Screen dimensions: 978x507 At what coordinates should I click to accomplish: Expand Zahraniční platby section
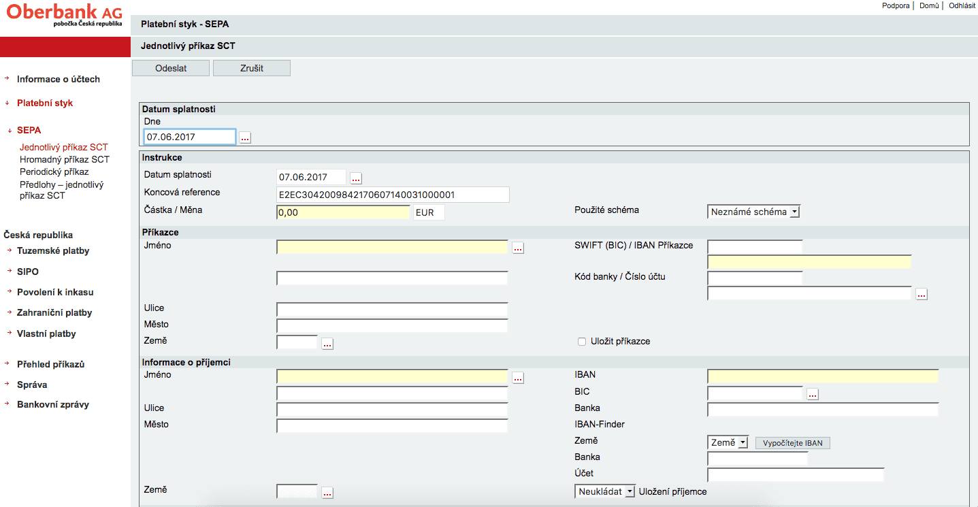point(54,312)
